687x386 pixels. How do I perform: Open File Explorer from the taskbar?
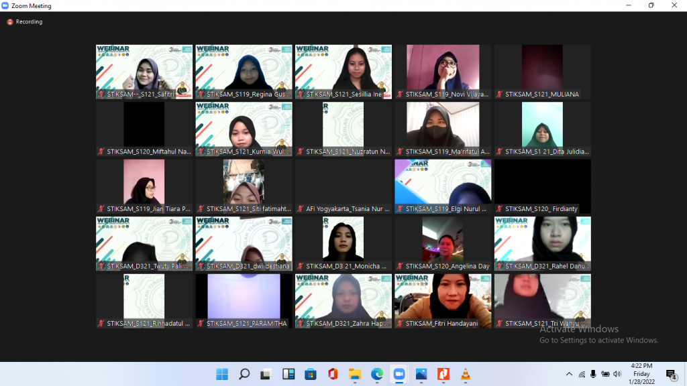click(x=354, y=374)
